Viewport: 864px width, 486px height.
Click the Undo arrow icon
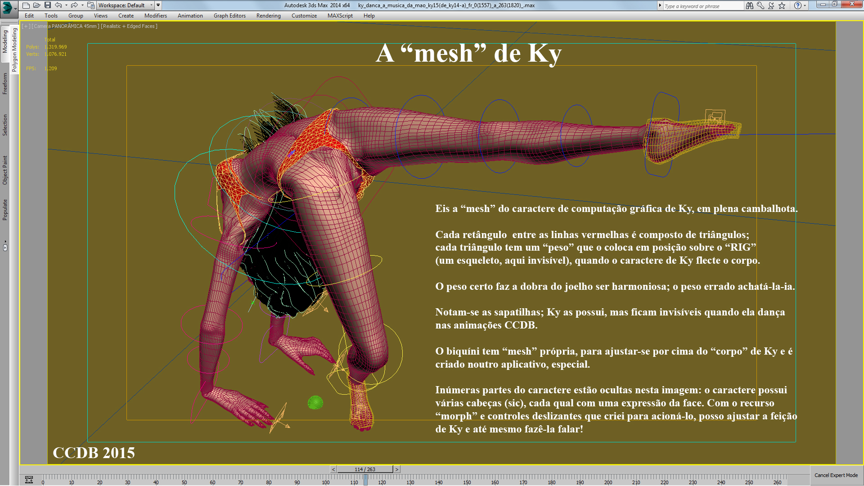[x=58, y=5]
